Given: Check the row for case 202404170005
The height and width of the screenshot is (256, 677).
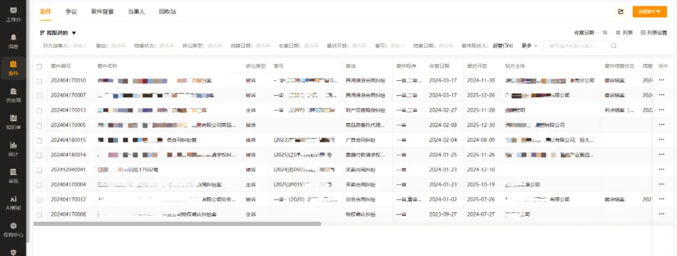Looking at the screenshot, I should [x=39, y=125].
